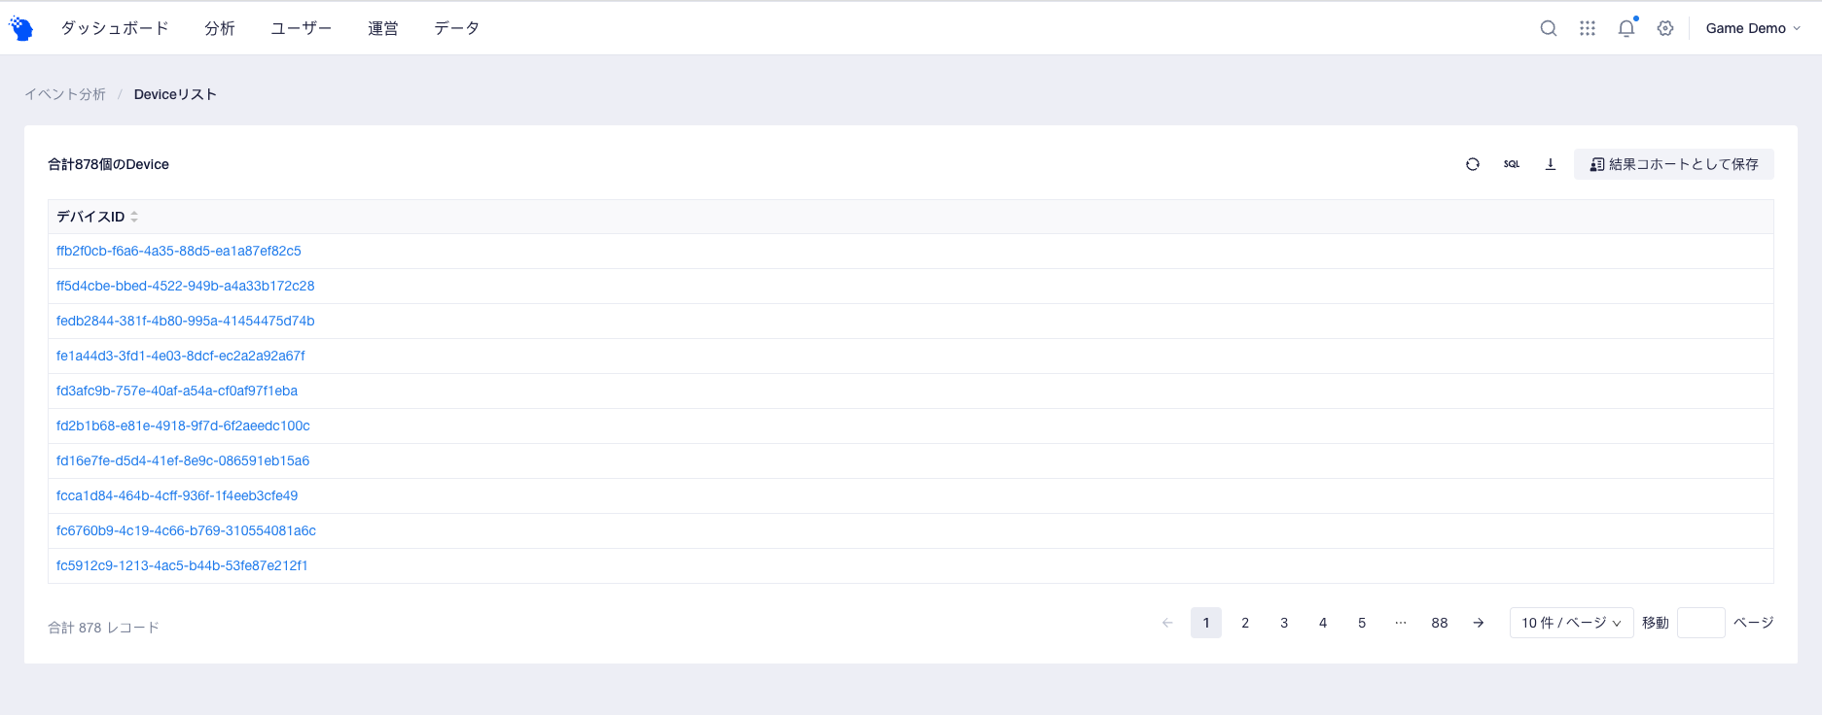
Task: Expand the Game Demo project dropdown
Action: click(x=1753, y=28)
